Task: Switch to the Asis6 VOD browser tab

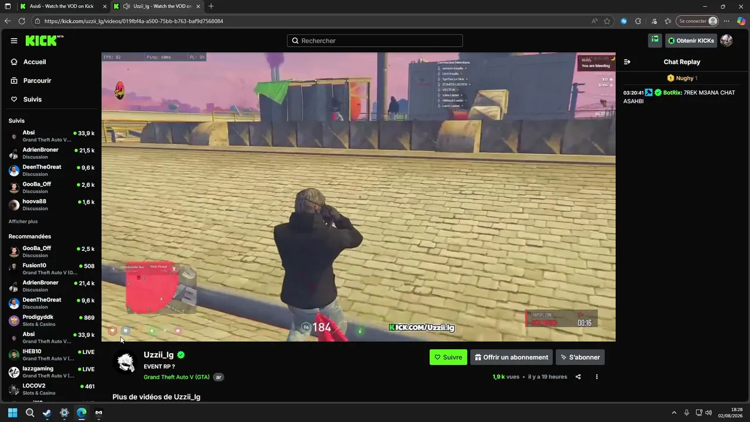Action: (62, 6)
